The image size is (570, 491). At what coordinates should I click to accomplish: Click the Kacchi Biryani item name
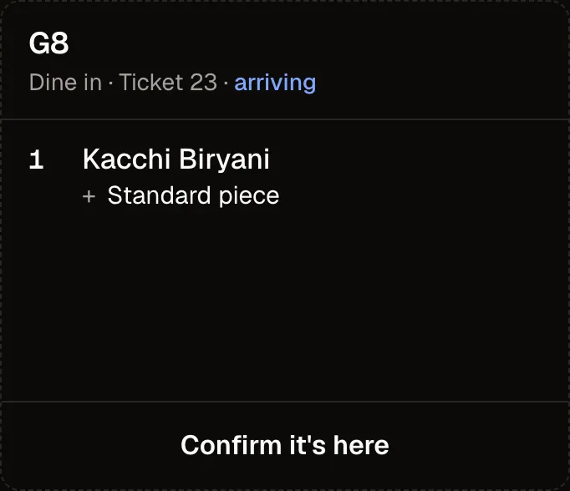176,159
